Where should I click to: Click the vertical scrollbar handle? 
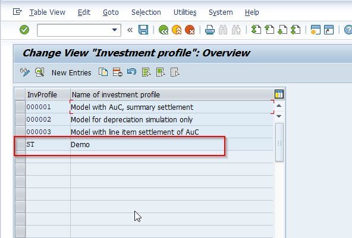[279, 142]
